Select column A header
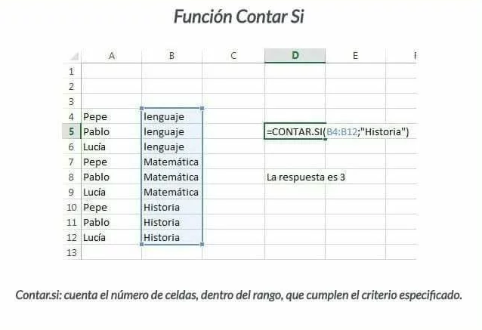This screenshot has width=482, height=330. 112,56
